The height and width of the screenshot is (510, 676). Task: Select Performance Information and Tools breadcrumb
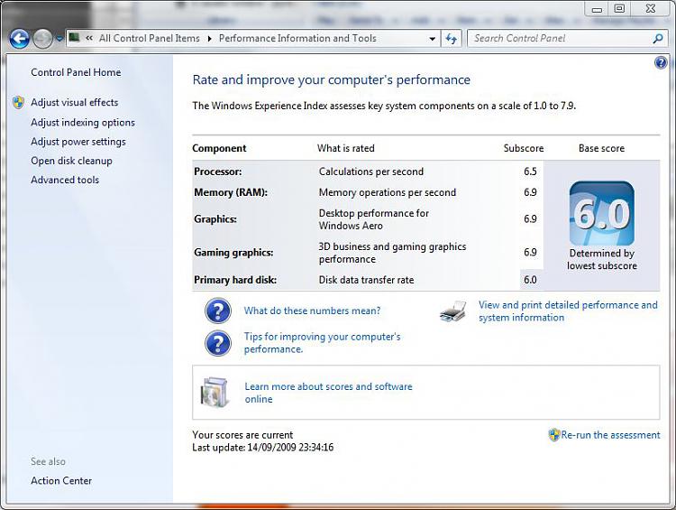[297, 38]
